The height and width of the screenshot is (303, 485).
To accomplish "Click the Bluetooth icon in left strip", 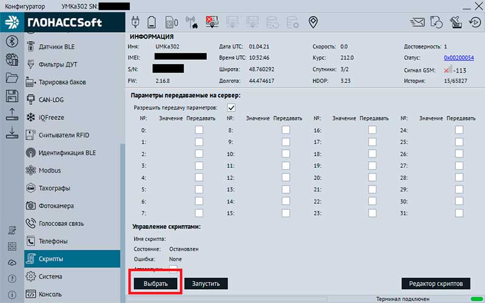I will click(x=12, y=41).
